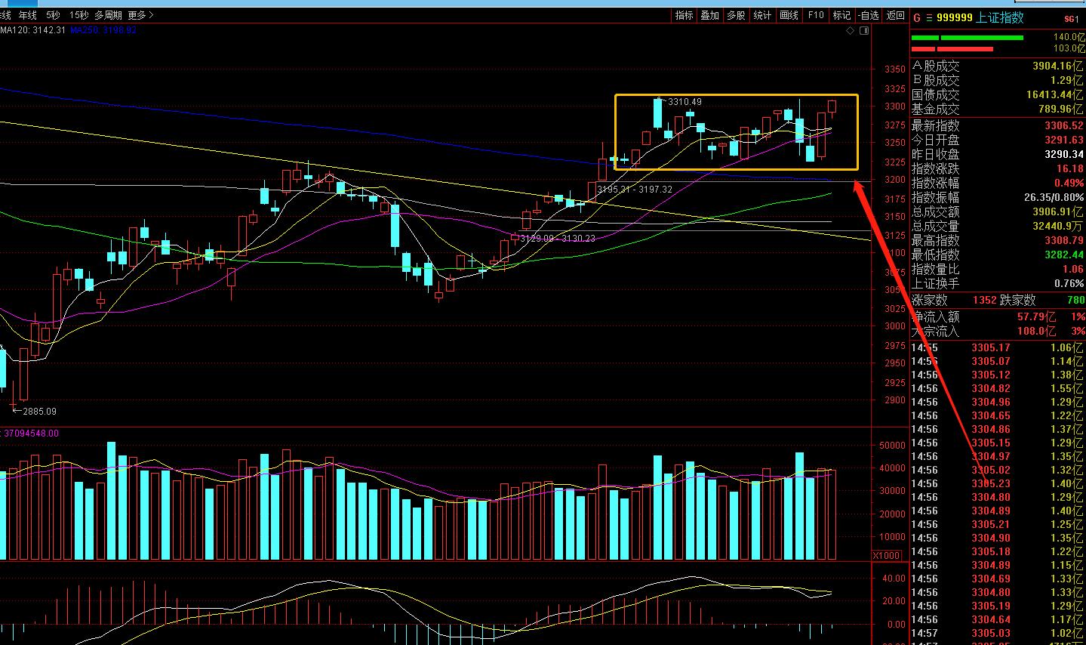Click the tick row priced 3304.96
This screenshot has width=1086, height=645.
click(x=998, y=402)
